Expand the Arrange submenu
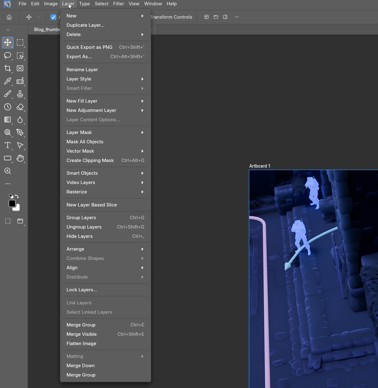This screenshot has width=378, height=388. (105, 249)
